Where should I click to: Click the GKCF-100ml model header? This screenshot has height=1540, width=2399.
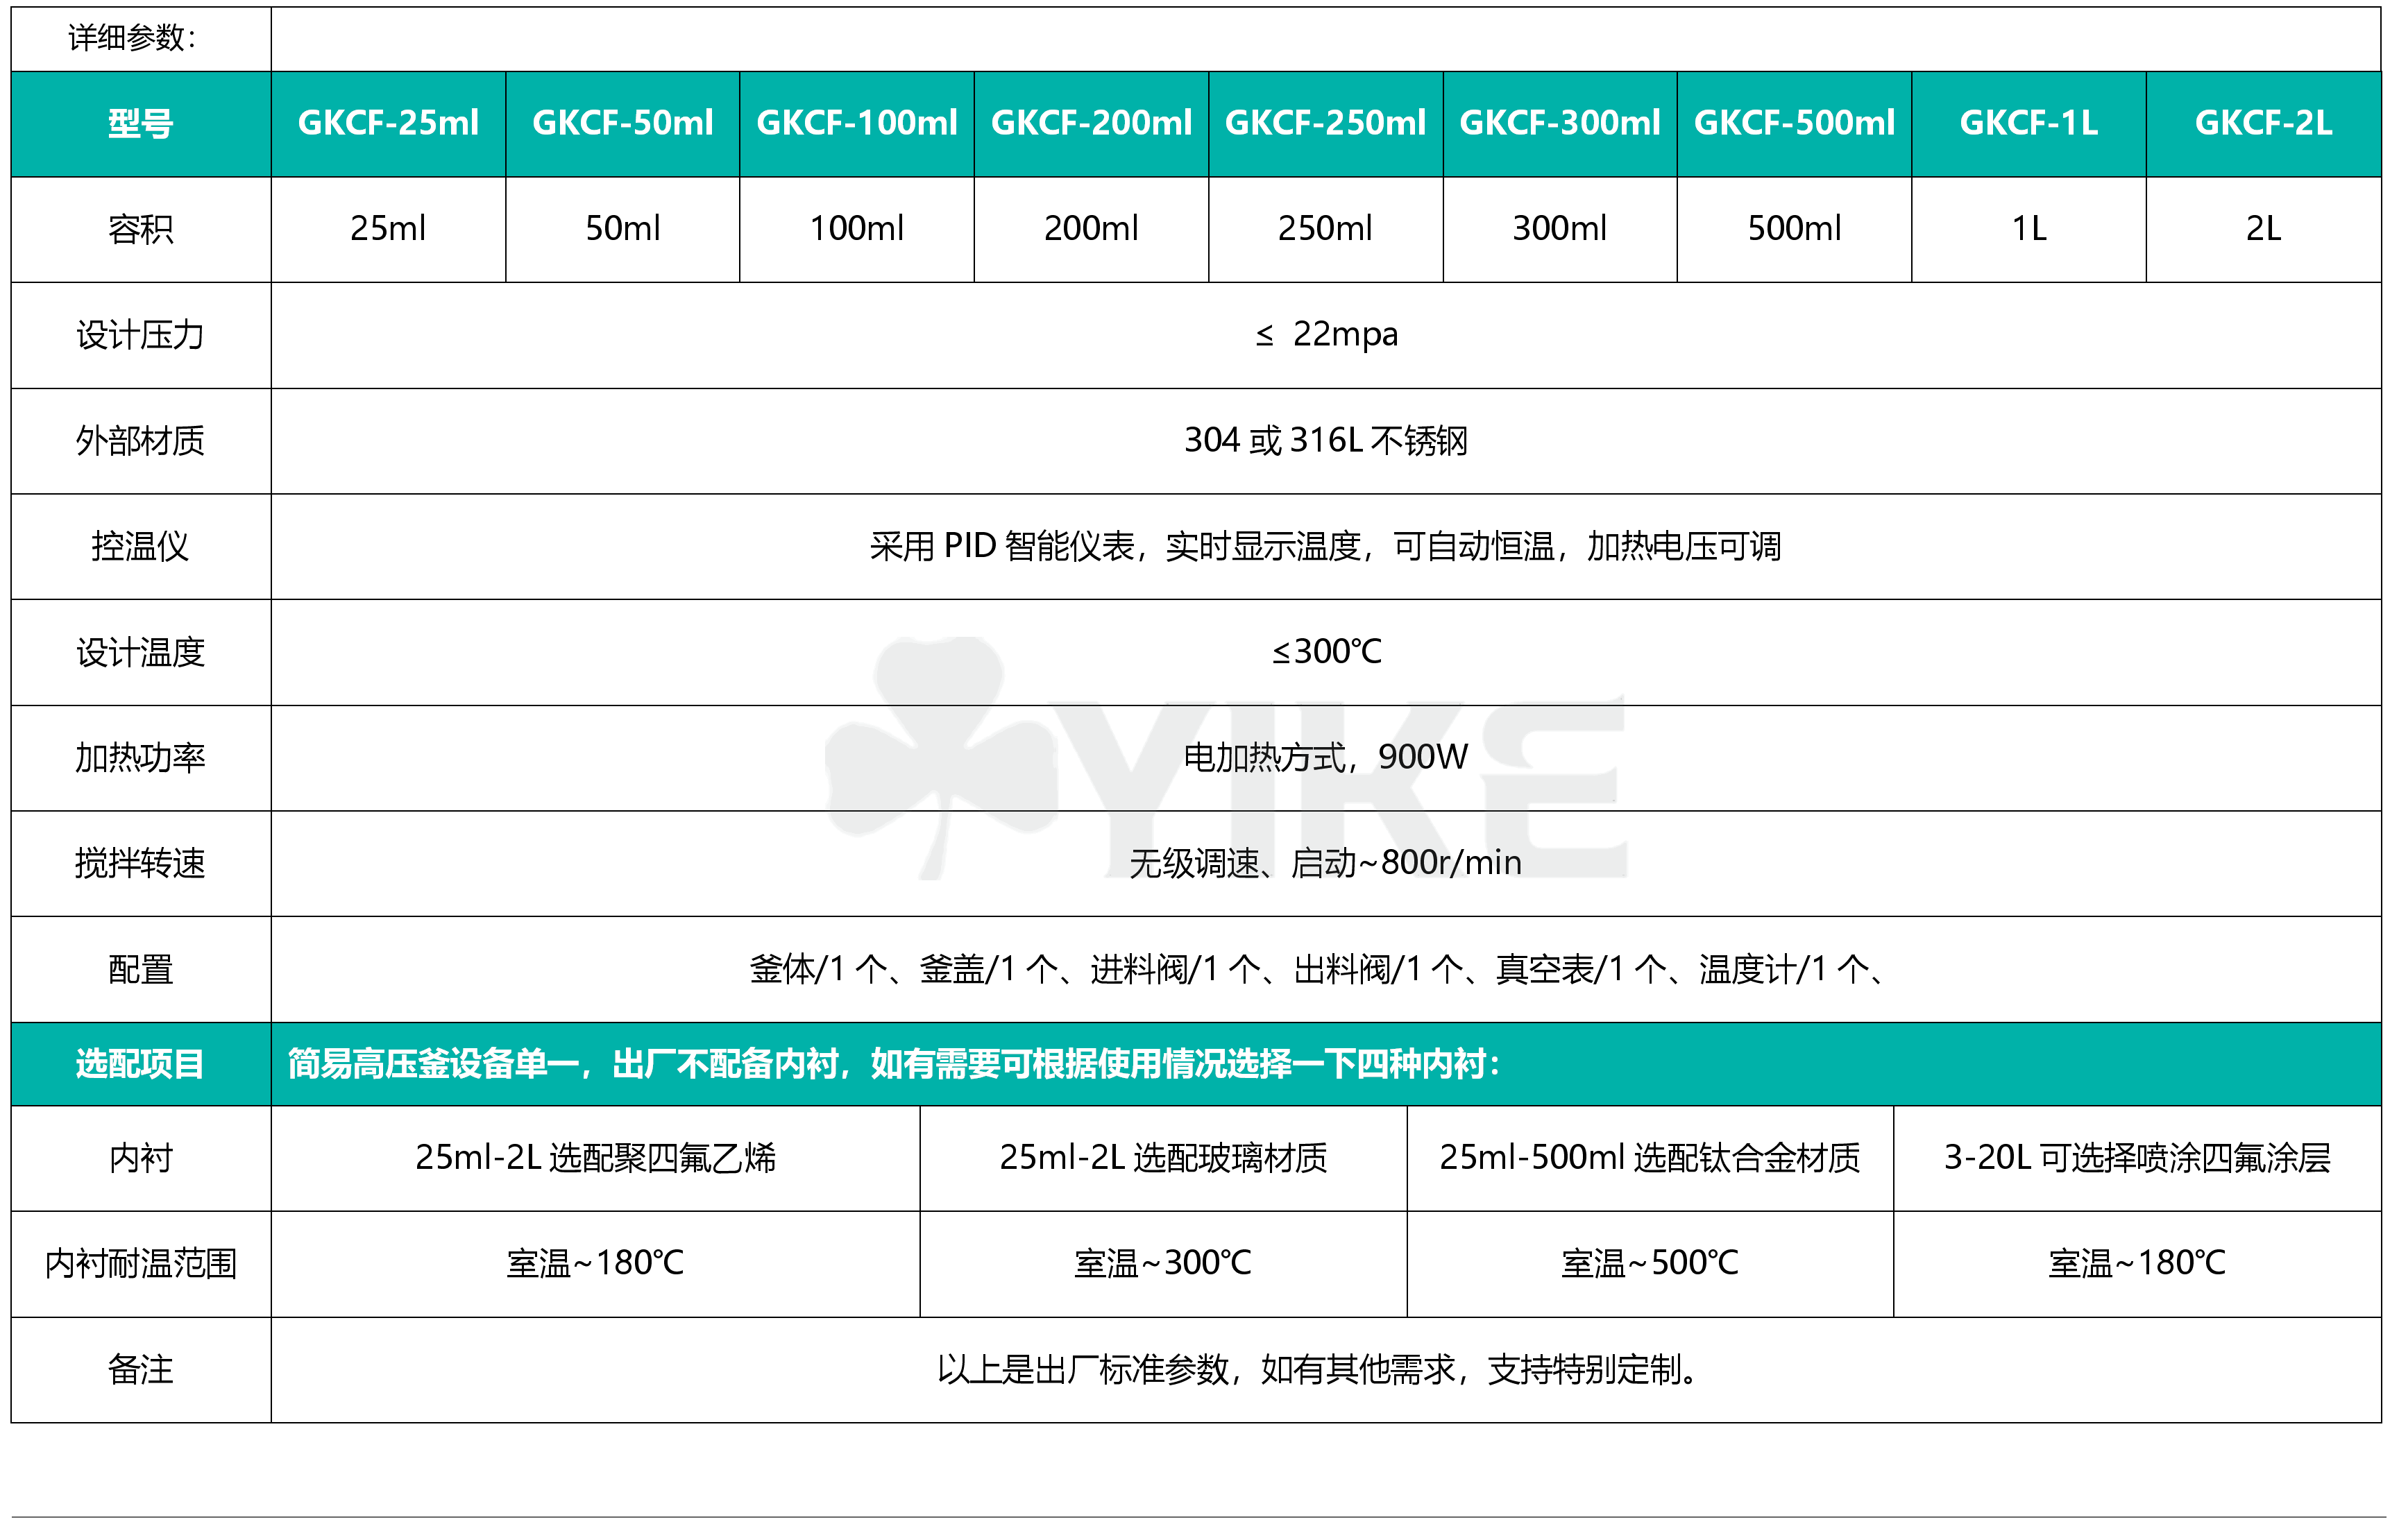(856, 123)
